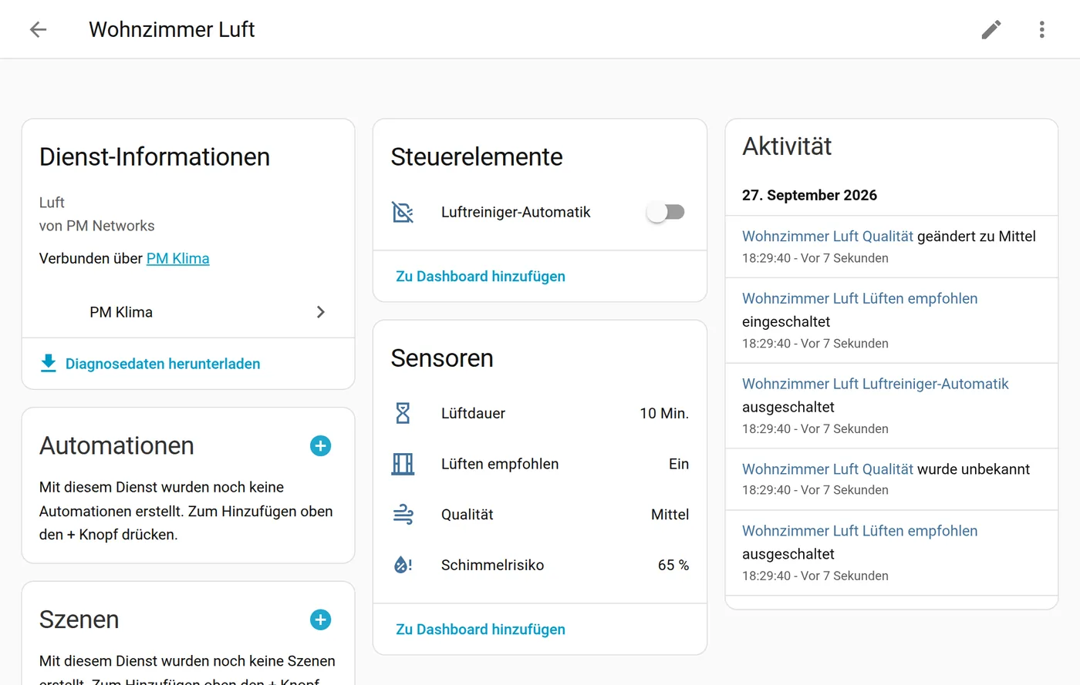Expand PM Klima with the chevron

[321, 312]
